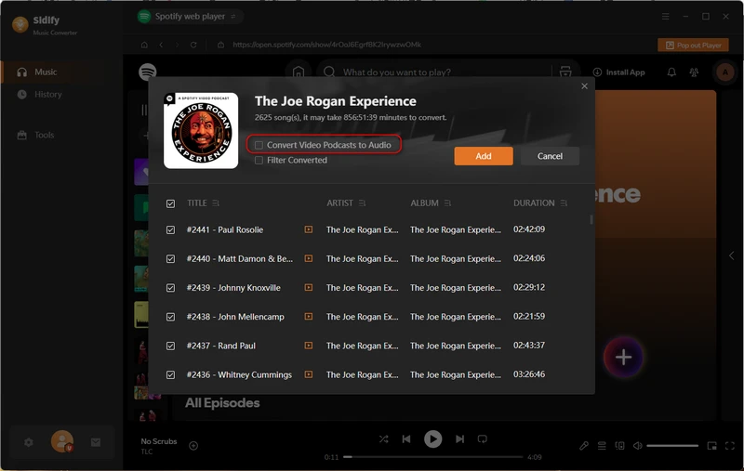Open the mini player icon

[x=711, y=445]
